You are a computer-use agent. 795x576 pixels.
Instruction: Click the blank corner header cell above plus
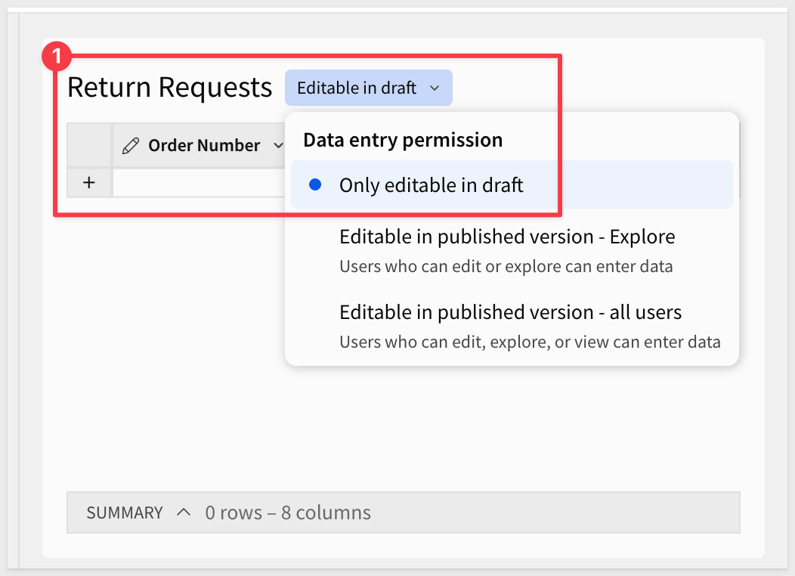click(x=89, y=144)
